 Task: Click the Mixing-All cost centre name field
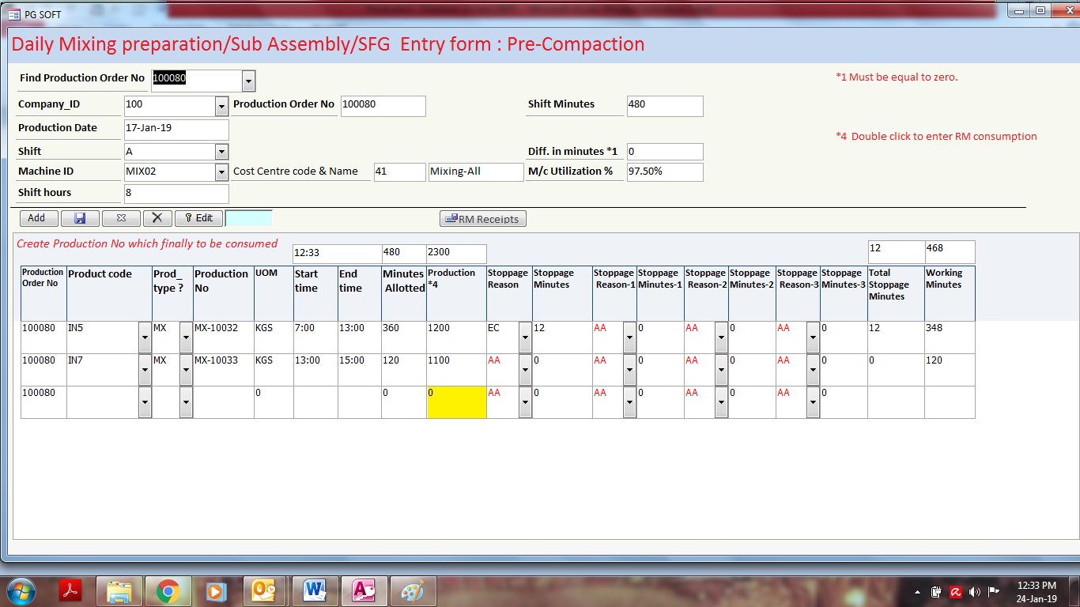click(x=476, y=172)
